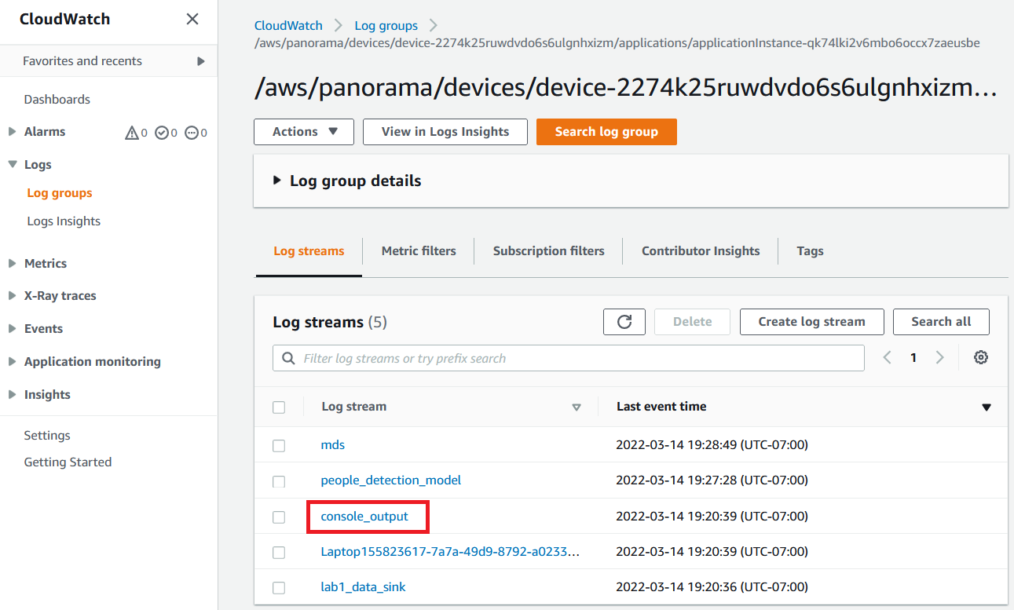Close the CloudWatch navigation panel
Image resolution: width=1014 pixels, height=610 pixels.
(x=192, y=19)
